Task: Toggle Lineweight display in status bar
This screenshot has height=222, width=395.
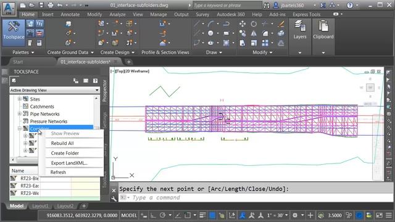Action: (202, 215)
